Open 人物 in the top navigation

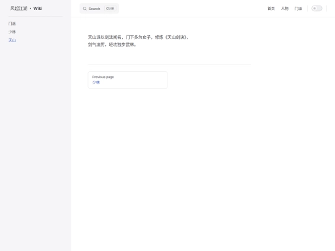285,9
